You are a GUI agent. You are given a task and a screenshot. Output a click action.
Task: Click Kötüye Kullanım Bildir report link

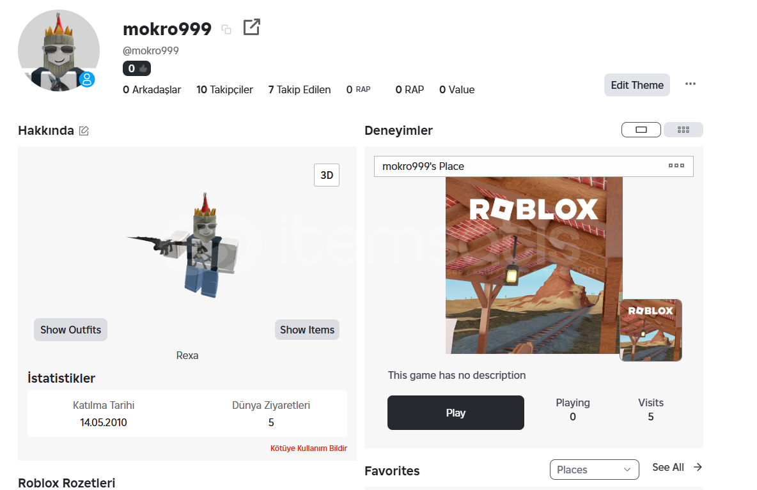[x=309, y=448]
